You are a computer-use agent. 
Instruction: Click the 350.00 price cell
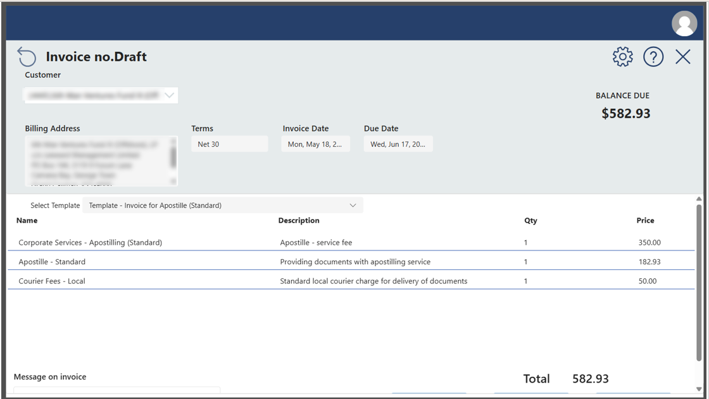click(x=649, y=243)
